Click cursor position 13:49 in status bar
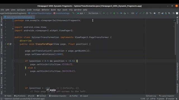Screen dimensions: 179x100 (x=143, y=99)
